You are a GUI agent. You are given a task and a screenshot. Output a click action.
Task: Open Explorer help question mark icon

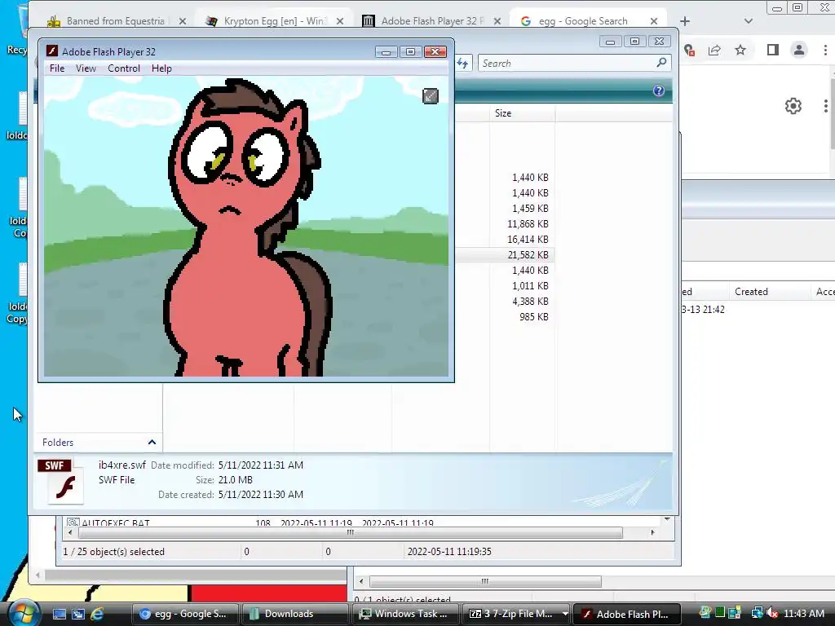pyautogui.click(x=659, y=90)
